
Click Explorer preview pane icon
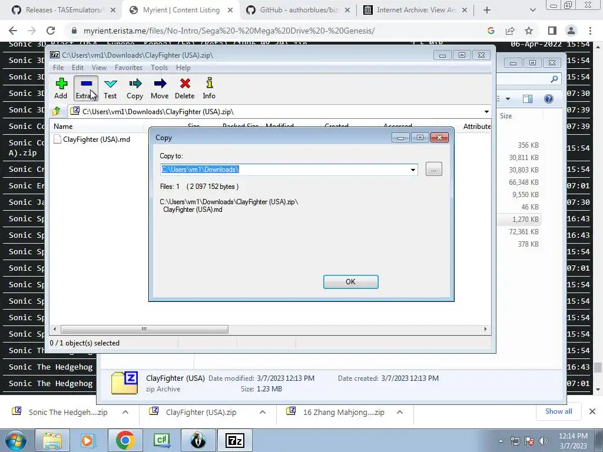click(x=528, y=99)
